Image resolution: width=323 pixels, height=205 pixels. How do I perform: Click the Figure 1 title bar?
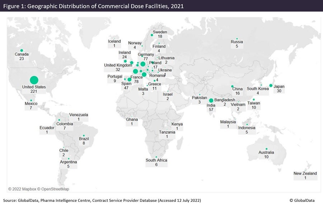point(161,5)
